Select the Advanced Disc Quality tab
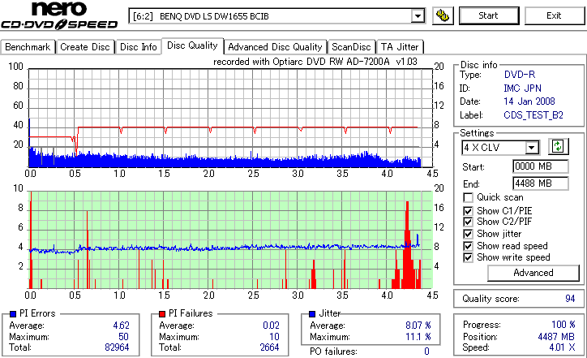The height and width of the screenshot is (358, 587). [275, 47]
